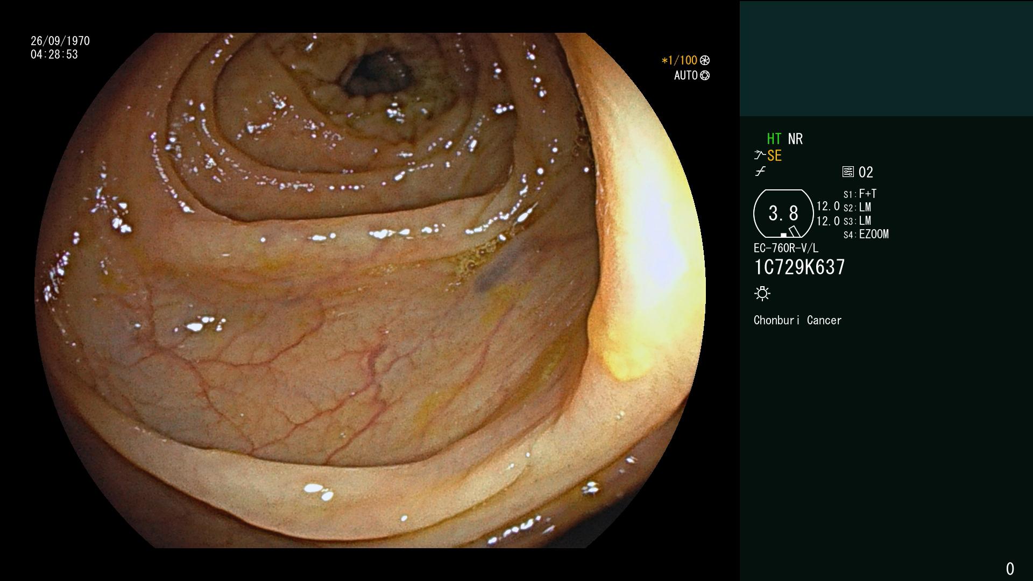The height and width of the screenshot is (581, 1033).
Task: Select the time 04:28:53
Action: coord(54,54)
